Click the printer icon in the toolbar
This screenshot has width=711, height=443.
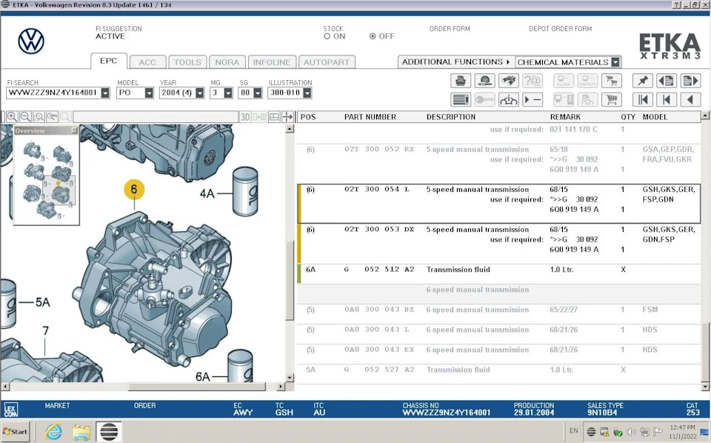click(460, 81)
